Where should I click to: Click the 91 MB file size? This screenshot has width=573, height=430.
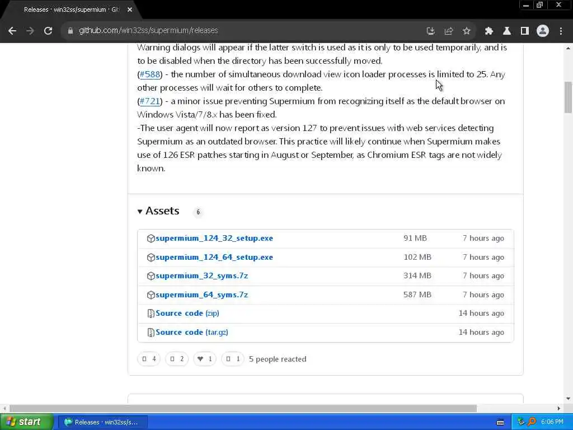point(415,239)
